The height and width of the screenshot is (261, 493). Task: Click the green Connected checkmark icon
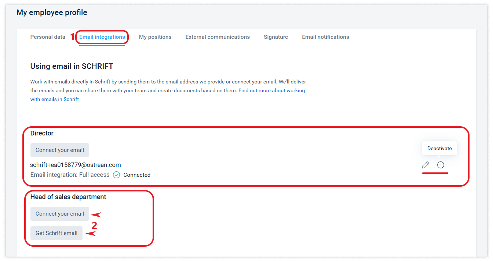[116, 175]
